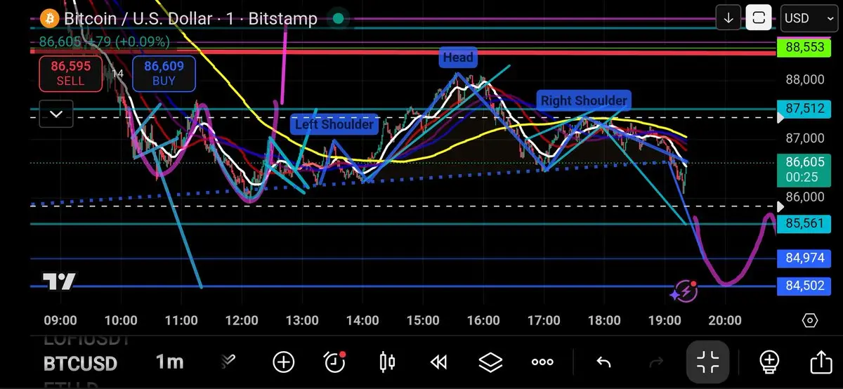The height and width of the screenshot is (389, 843).
Task: Click the spread value 14 between SELL and BUY
Action: tap(117, 73)
